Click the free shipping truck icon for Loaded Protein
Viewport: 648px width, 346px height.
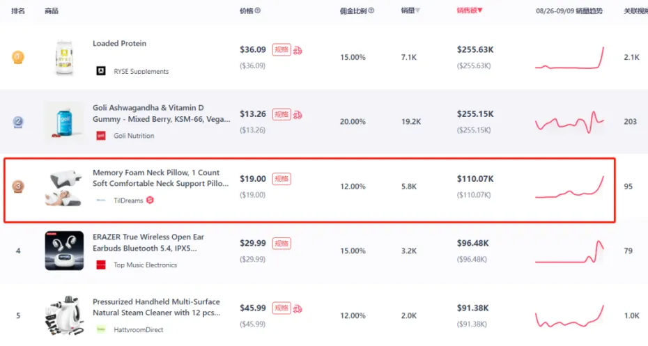coord(298,50)
